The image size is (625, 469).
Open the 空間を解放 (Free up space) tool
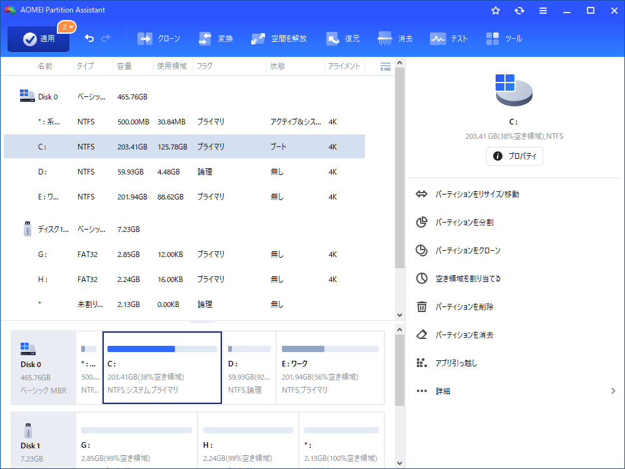click(279, 39)
